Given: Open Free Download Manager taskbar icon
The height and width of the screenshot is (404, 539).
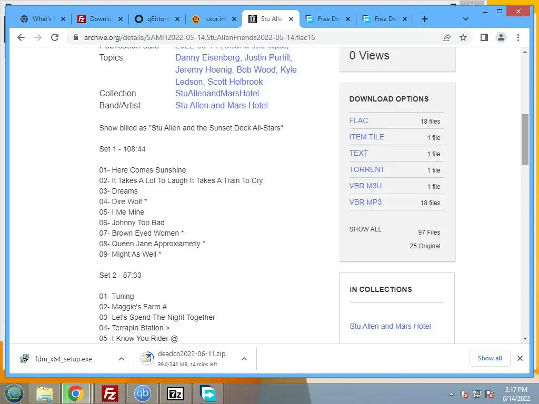Looking at the screenshot, I should click(x=208, y=393).
